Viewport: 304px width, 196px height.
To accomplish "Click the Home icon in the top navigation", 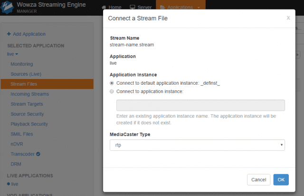I will (104, 8).
